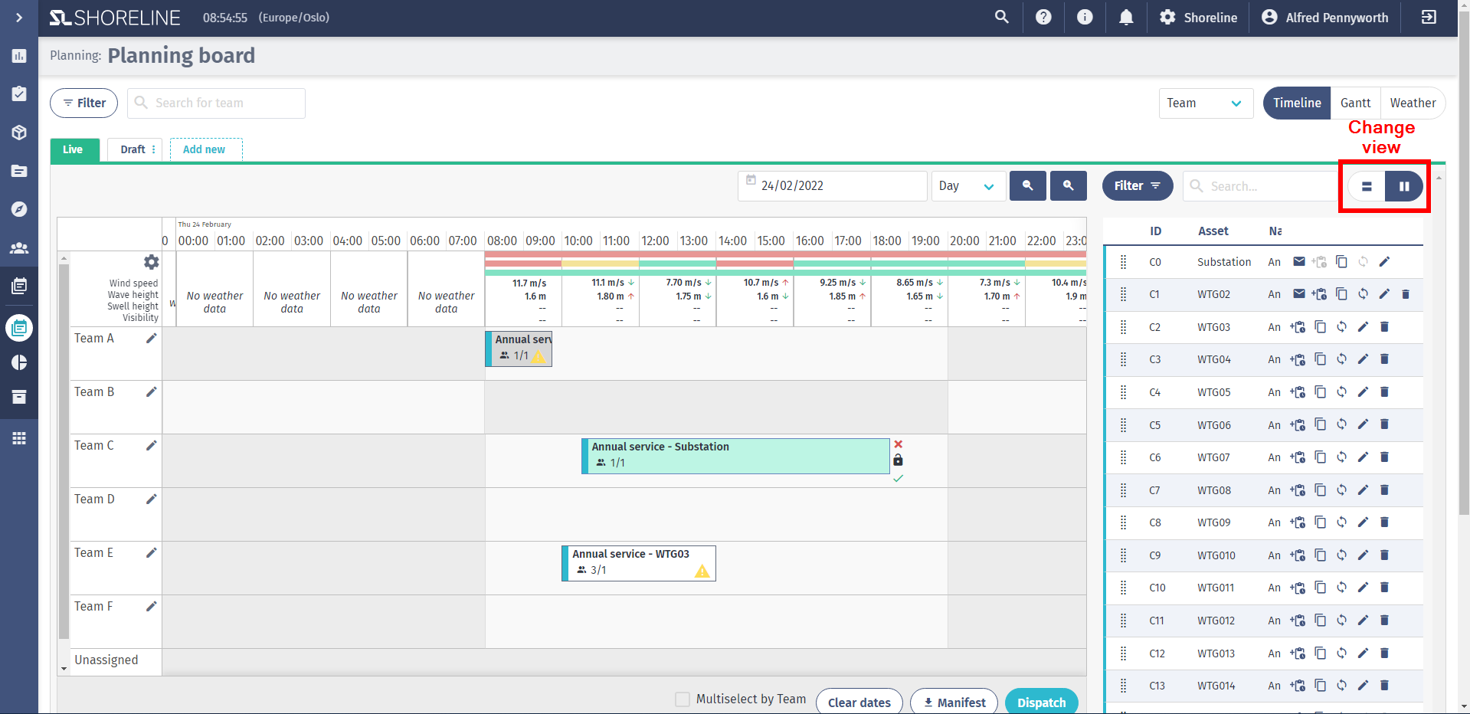The width and height of the screenshot is (1470, 714).
Task: Open Shoreline settings gear menu
Action: point(1198,17)
